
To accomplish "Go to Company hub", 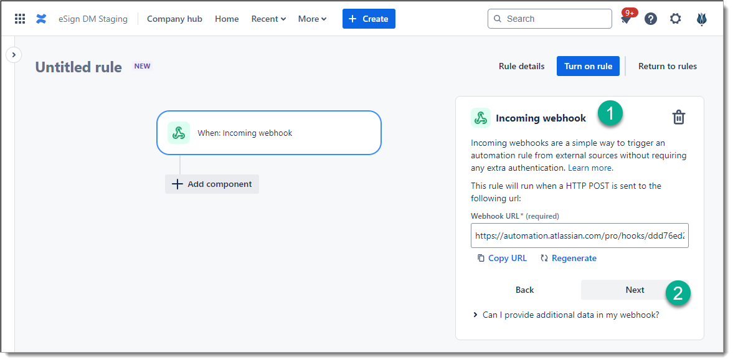I will click(x=174, y=19).
